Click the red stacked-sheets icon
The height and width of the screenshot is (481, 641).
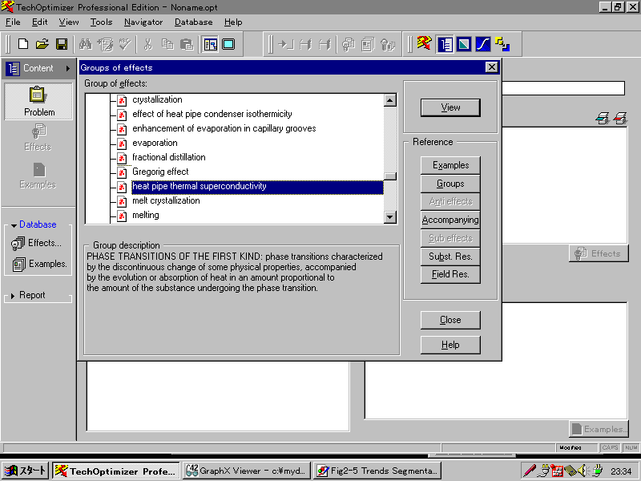(x=620, y=118)
